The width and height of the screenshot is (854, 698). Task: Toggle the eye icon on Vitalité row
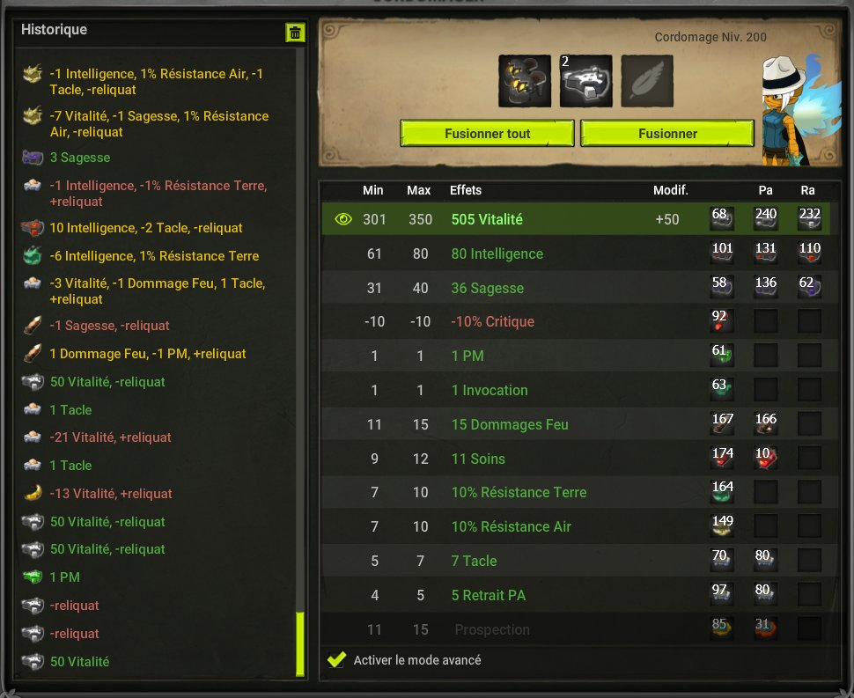[x=343, y=219]
